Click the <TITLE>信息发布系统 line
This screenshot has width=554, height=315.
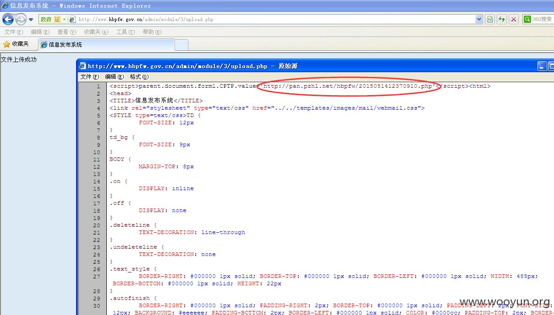(156, 101)
